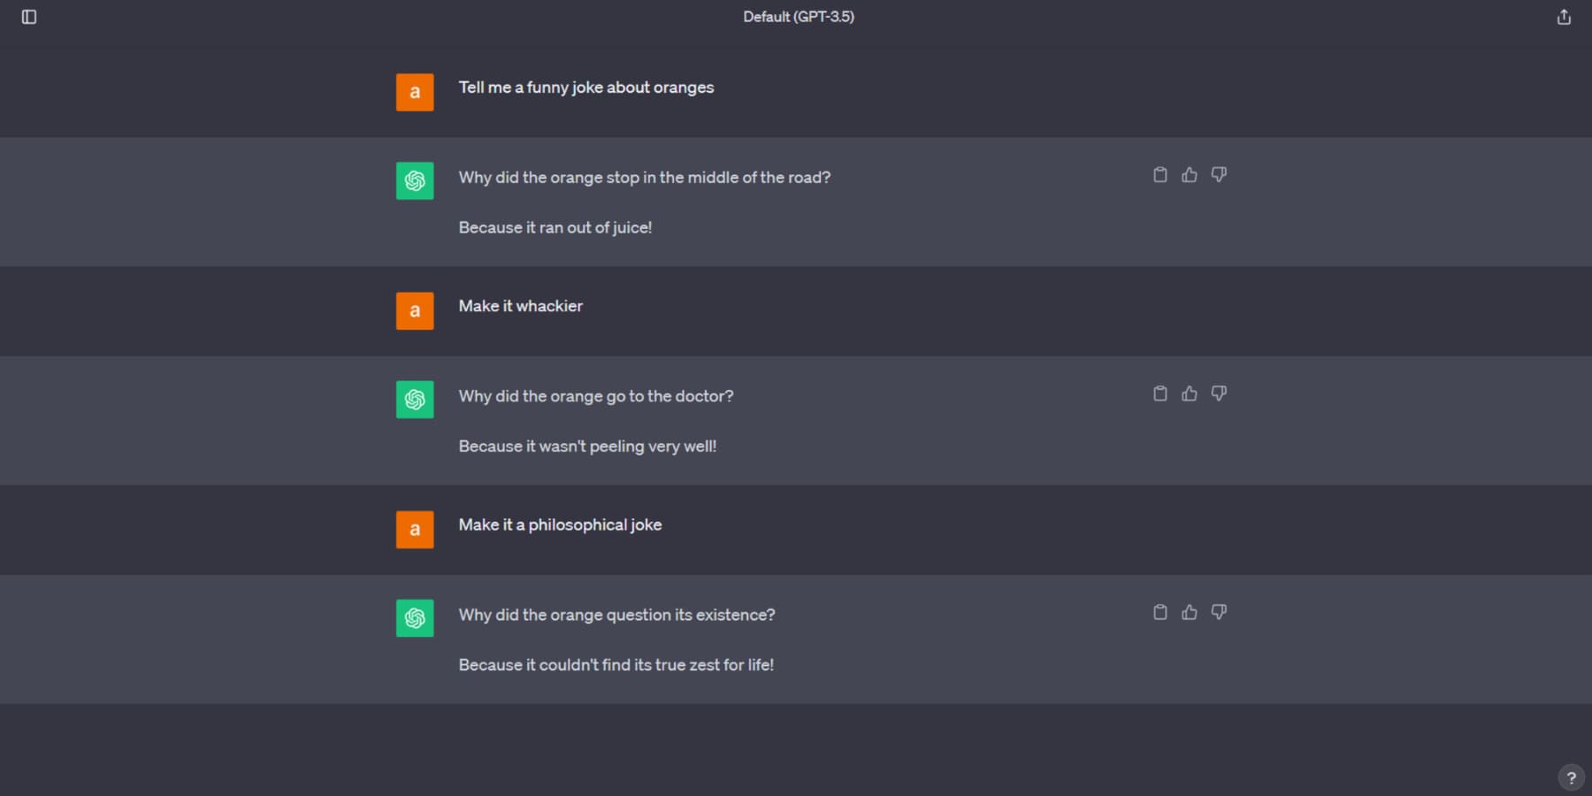Copy the doctor joke response
The image size is (1592, 796).
click(x=1160, y=393)
